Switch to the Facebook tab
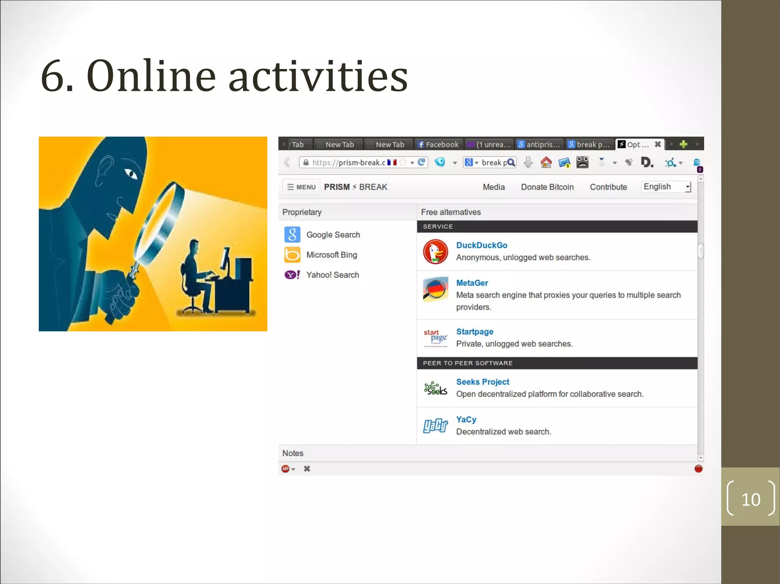 [x=438, y=144]
